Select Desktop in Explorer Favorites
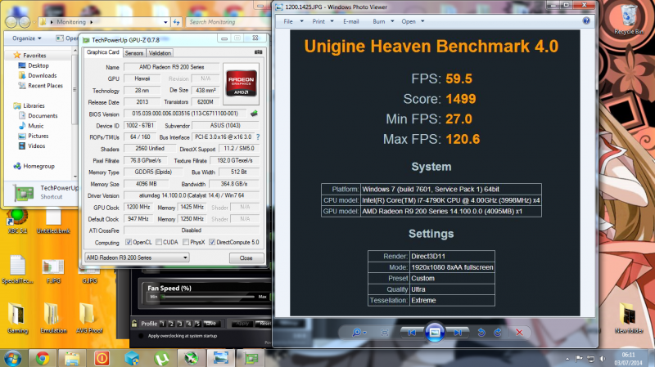 pos(34,65)
